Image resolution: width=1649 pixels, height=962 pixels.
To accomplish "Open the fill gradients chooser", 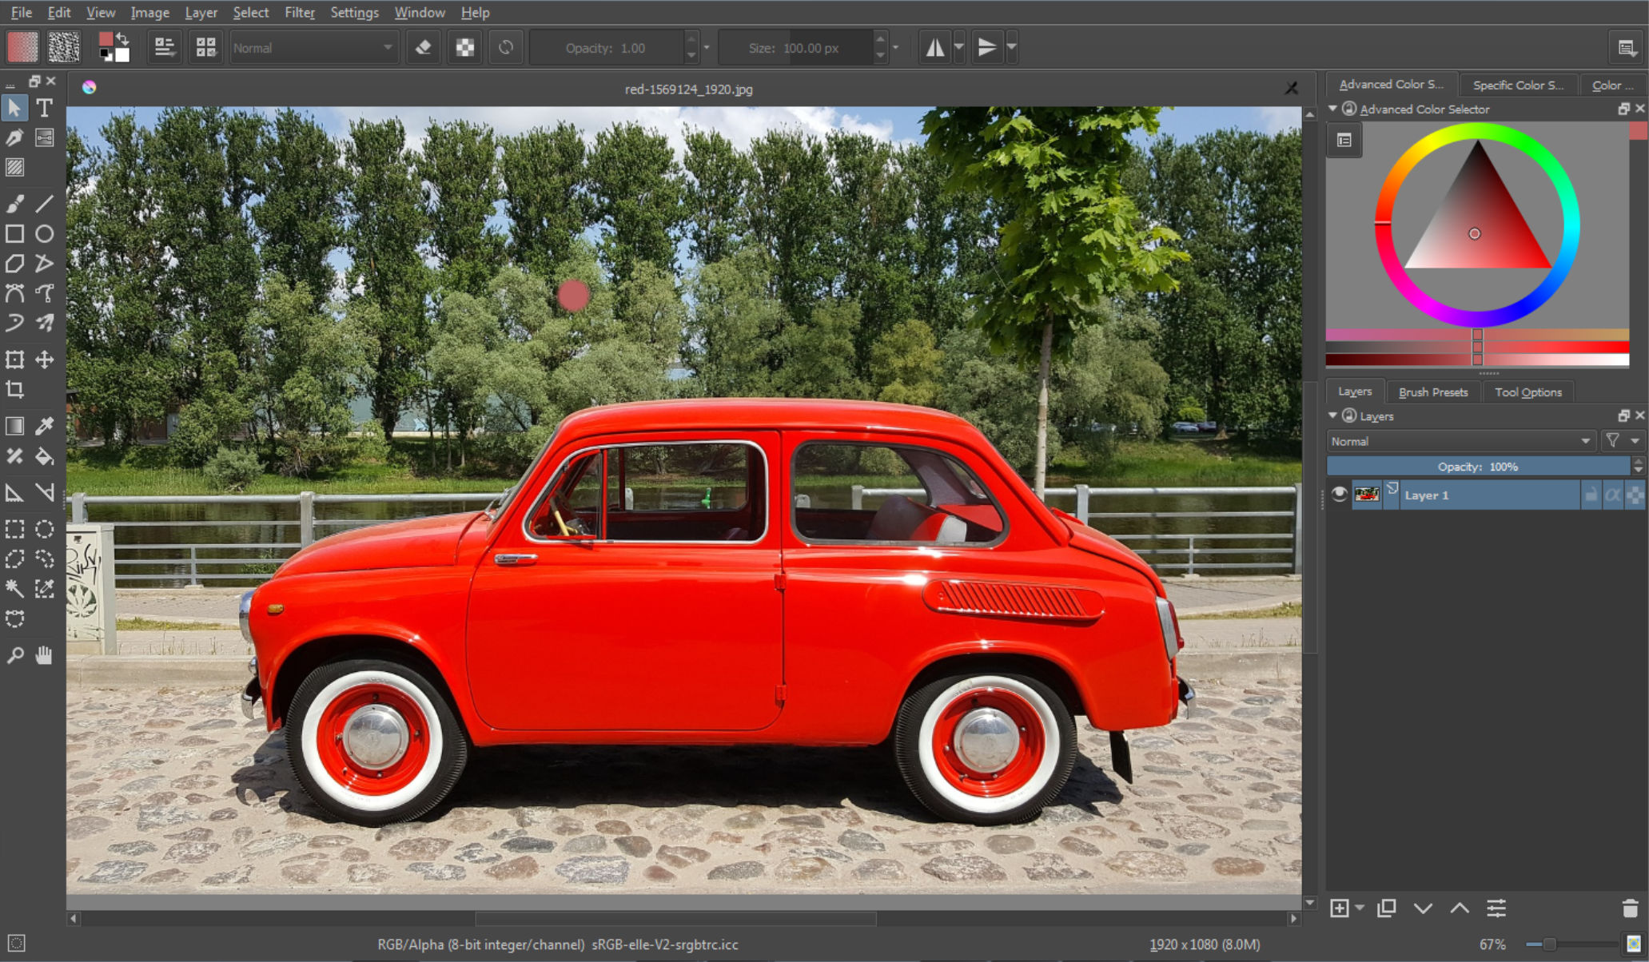I will click(22, 47).
